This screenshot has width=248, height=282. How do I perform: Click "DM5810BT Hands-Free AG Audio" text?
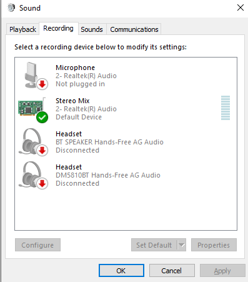click(108, 175)
